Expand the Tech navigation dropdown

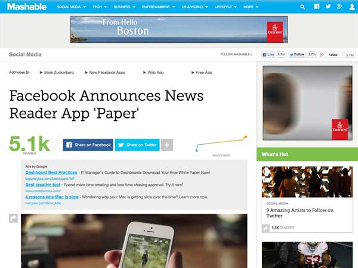[100, 7]
